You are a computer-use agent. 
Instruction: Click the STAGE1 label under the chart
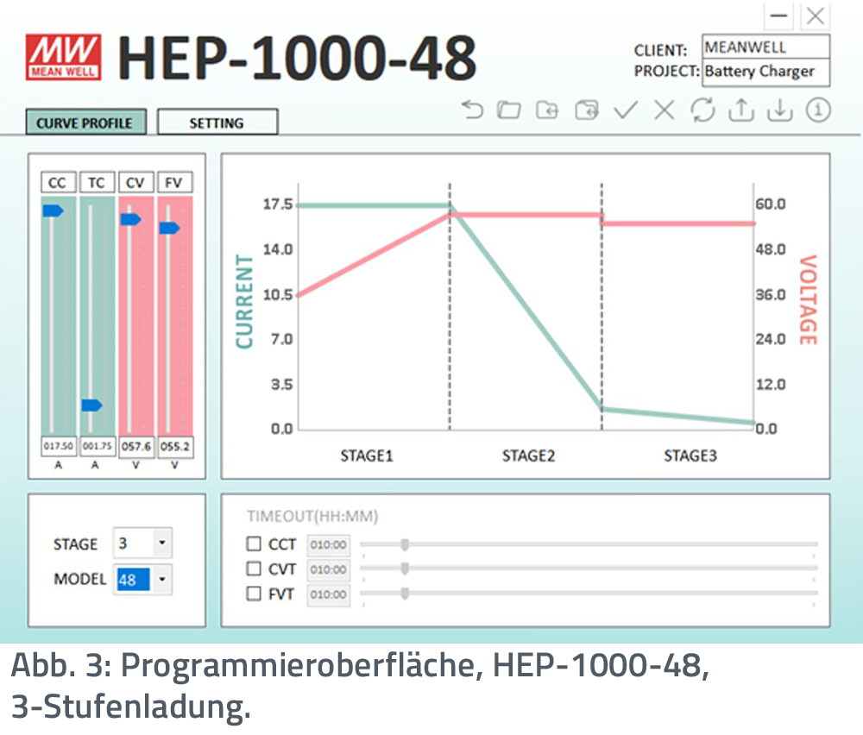pos(367,455)
